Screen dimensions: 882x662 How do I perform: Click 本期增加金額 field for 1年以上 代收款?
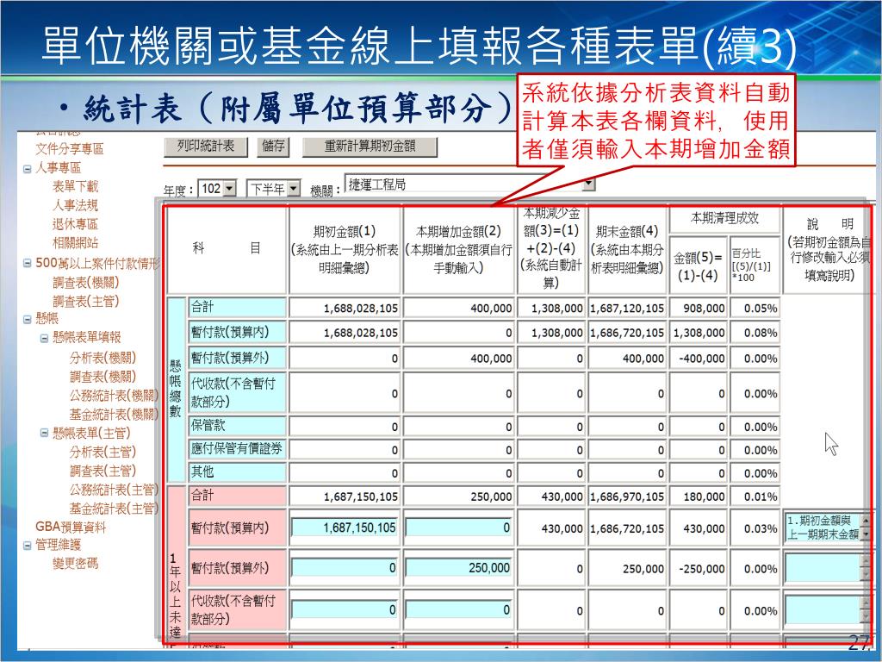[x=458, y=609]
